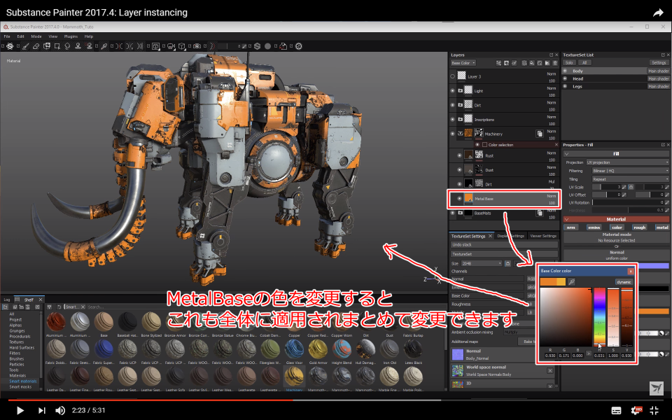The height and width of the screenshot is (420, 672).
Task: Click Solo button in TextureSet List
Action: [x=569, y=62]
